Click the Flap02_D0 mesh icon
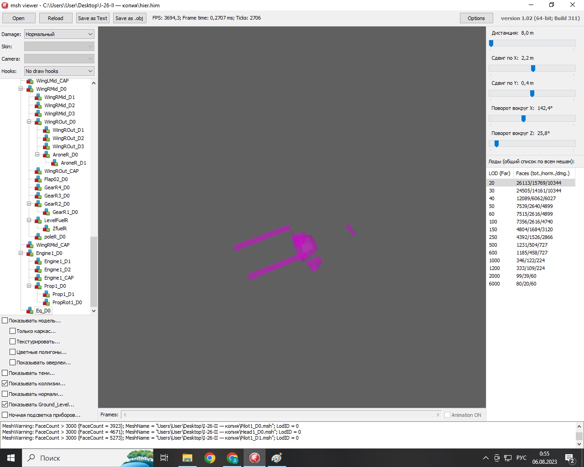 click(38, 179)
